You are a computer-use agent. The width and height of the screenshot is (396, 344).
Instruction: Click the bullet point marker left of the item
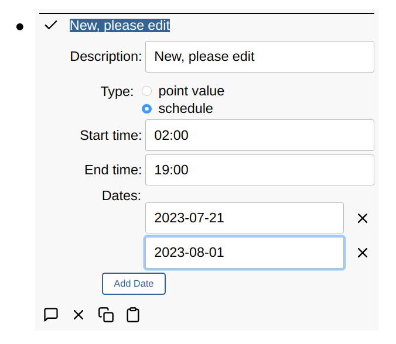click(20, 27)
